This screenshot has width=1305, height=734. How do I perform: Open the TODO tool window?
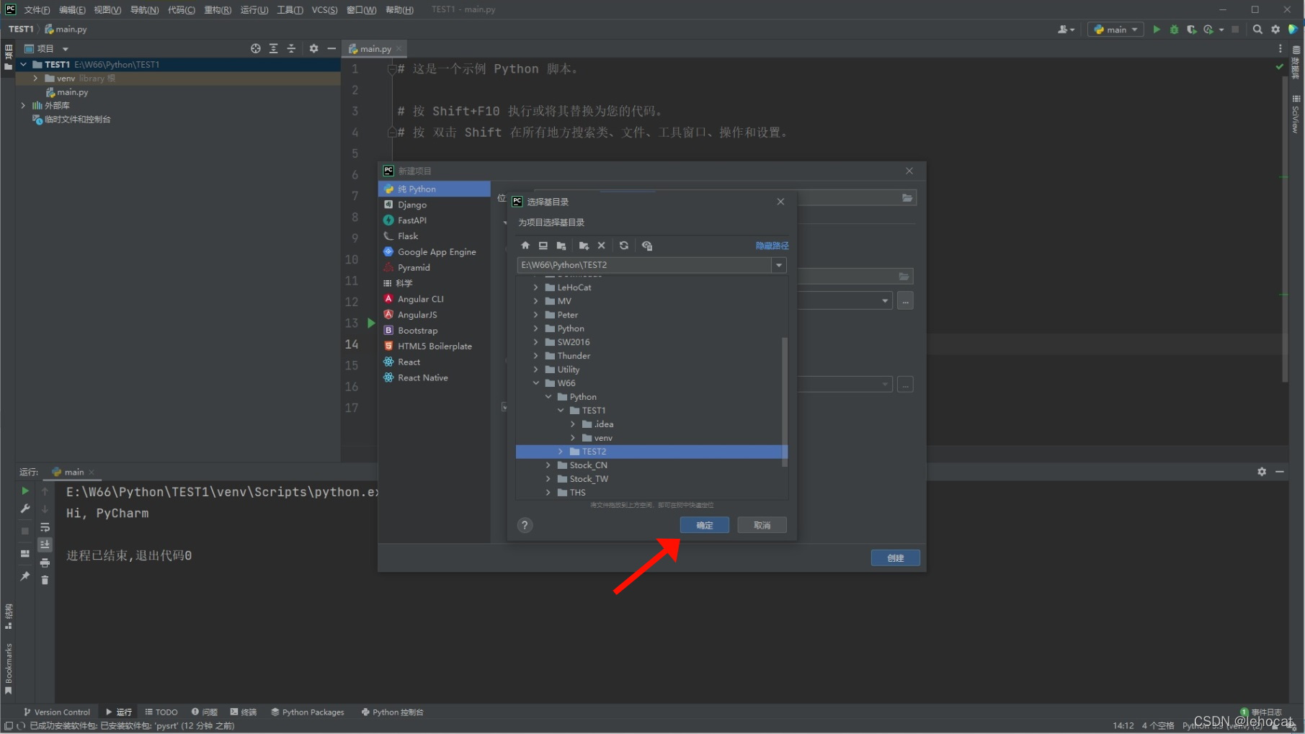pos(161,712)
